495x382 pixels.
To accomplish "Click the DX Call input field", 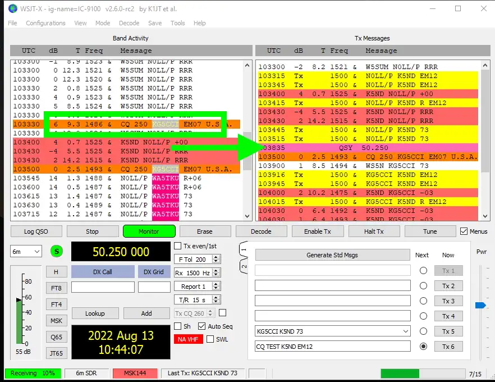I will coord(103,287).
